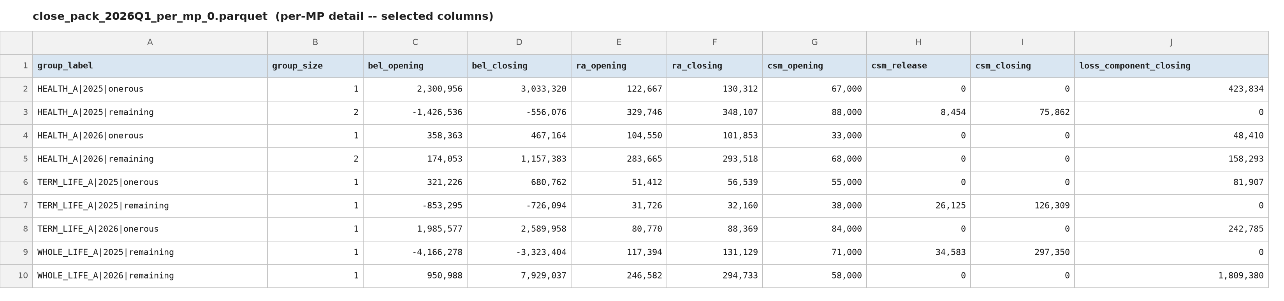The image size is (1284, 301).
Task: Click the csm_closing header cell
Action: (x=1022, y=66)
